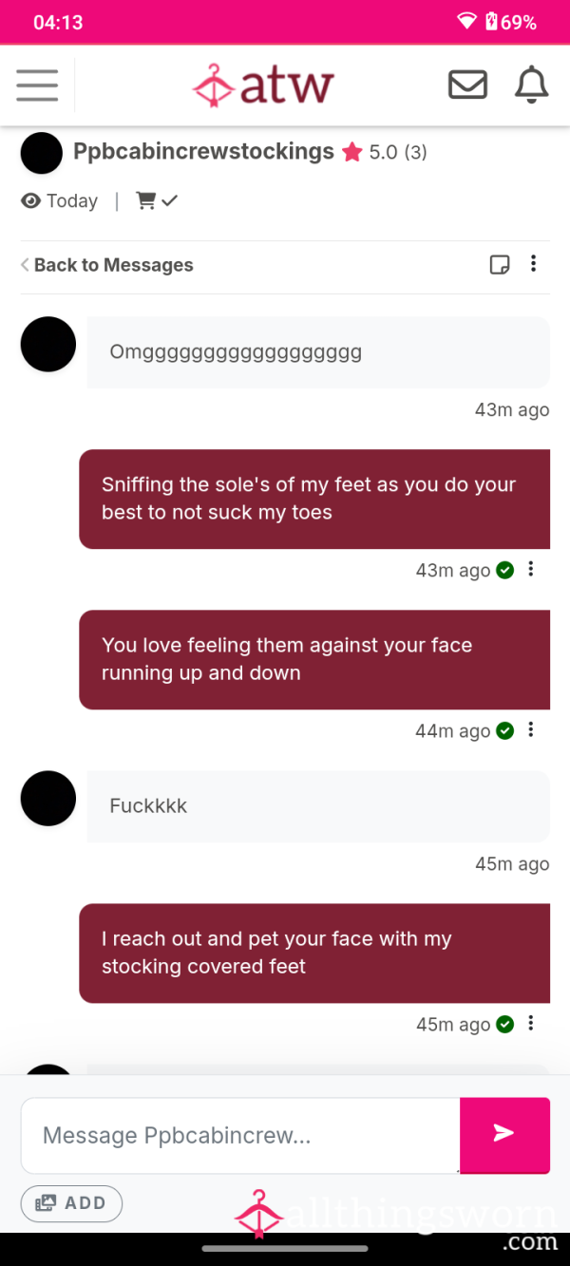Focus the Message Ppbcabincrew input field
The width and height of the screenshot is (570, 1266).
(x=240, y=1135)
